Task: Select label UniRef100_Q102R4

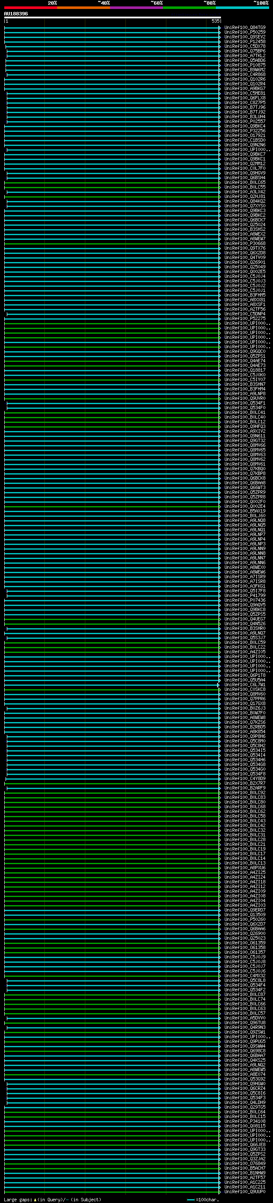Action: pos(244,84)
